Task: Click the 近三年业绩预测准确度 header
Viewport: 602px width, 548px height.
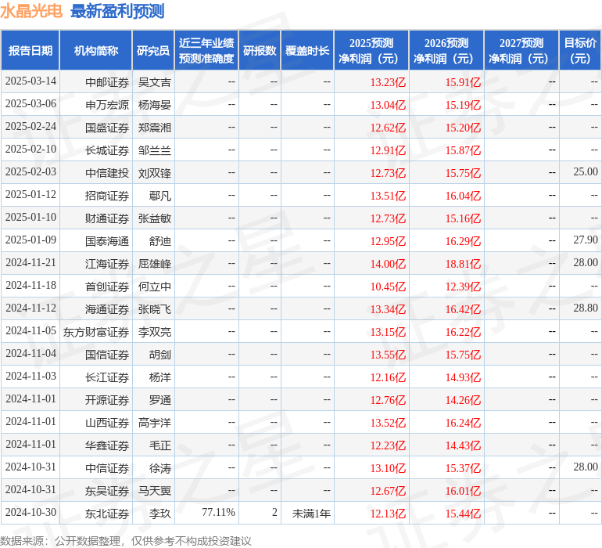Action: pyautogui.click(x=206, y=51)
